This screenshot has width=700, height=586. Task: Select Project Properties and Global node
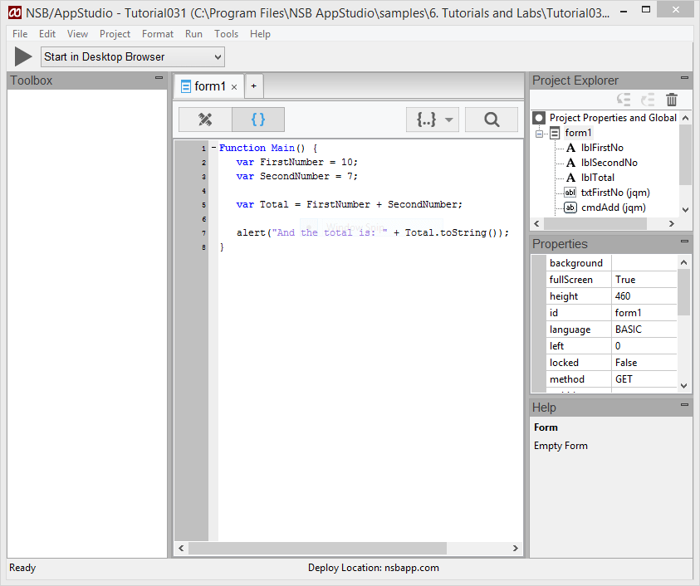click(x=613, y=118)
